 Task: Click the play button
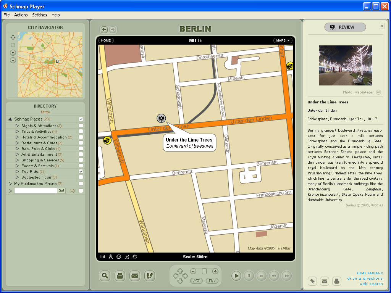pyautogui.click(x=236, y=276)
